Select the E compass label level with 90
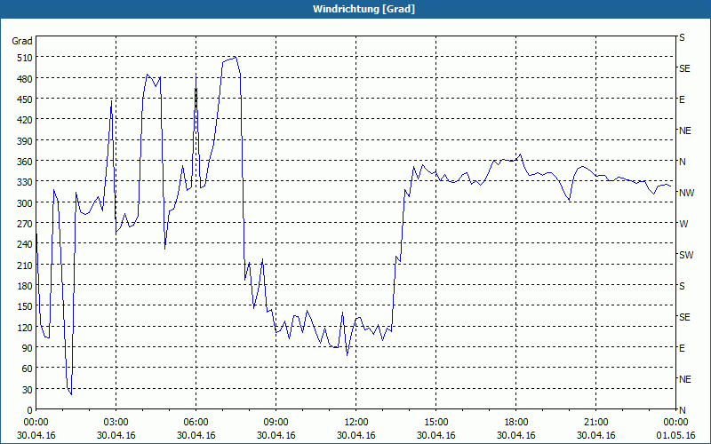The width and height of the screenshot is (711, 444). tap(682, 348)
